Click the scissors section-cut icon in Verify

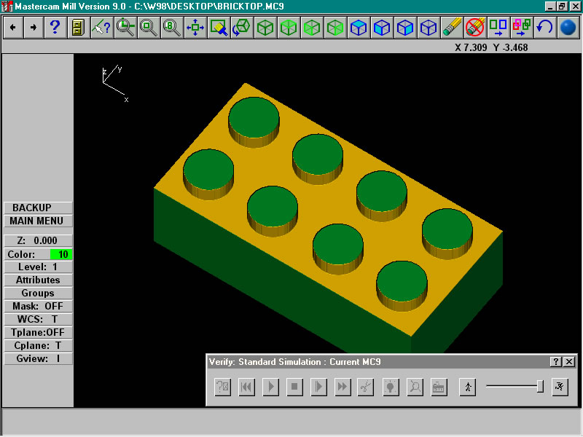click(366, 387)
